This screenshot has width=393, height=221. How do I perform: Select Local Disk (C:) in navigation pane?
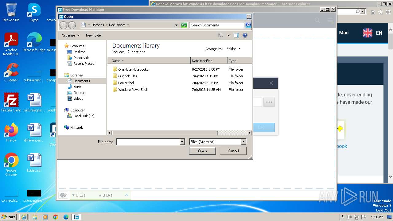click(x=84, y=116)
